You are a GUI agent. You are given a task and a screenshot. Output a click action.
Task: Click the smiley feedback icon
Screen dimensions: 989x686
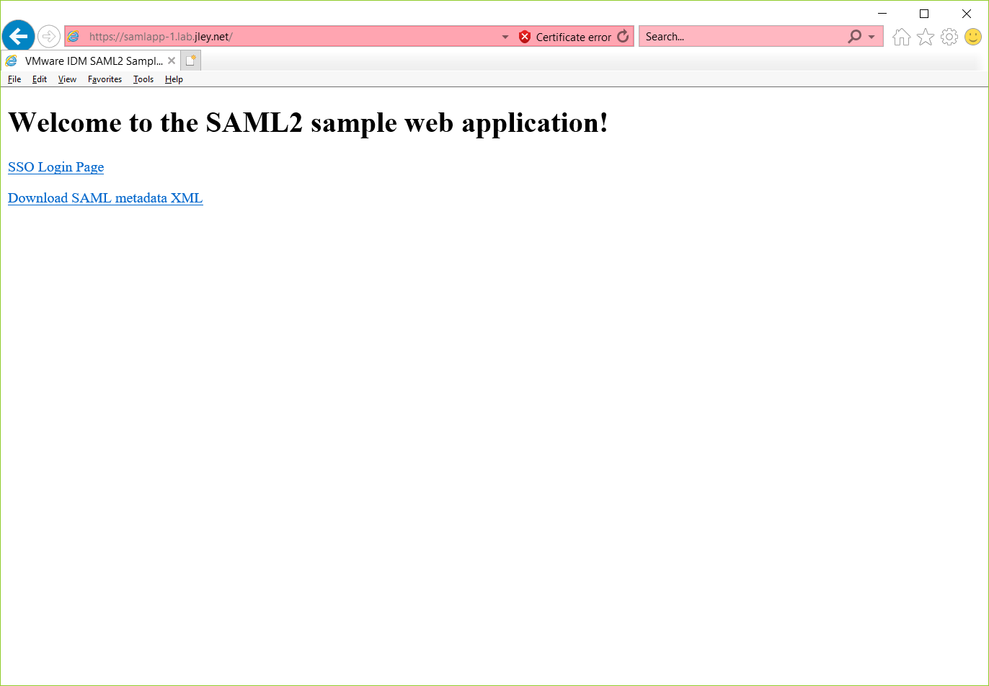tap(973, 37)
